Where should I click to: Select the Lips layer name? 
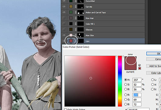[x=88, y=41]
